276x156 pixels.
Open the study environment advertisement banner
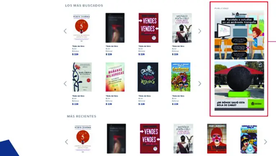239,35
